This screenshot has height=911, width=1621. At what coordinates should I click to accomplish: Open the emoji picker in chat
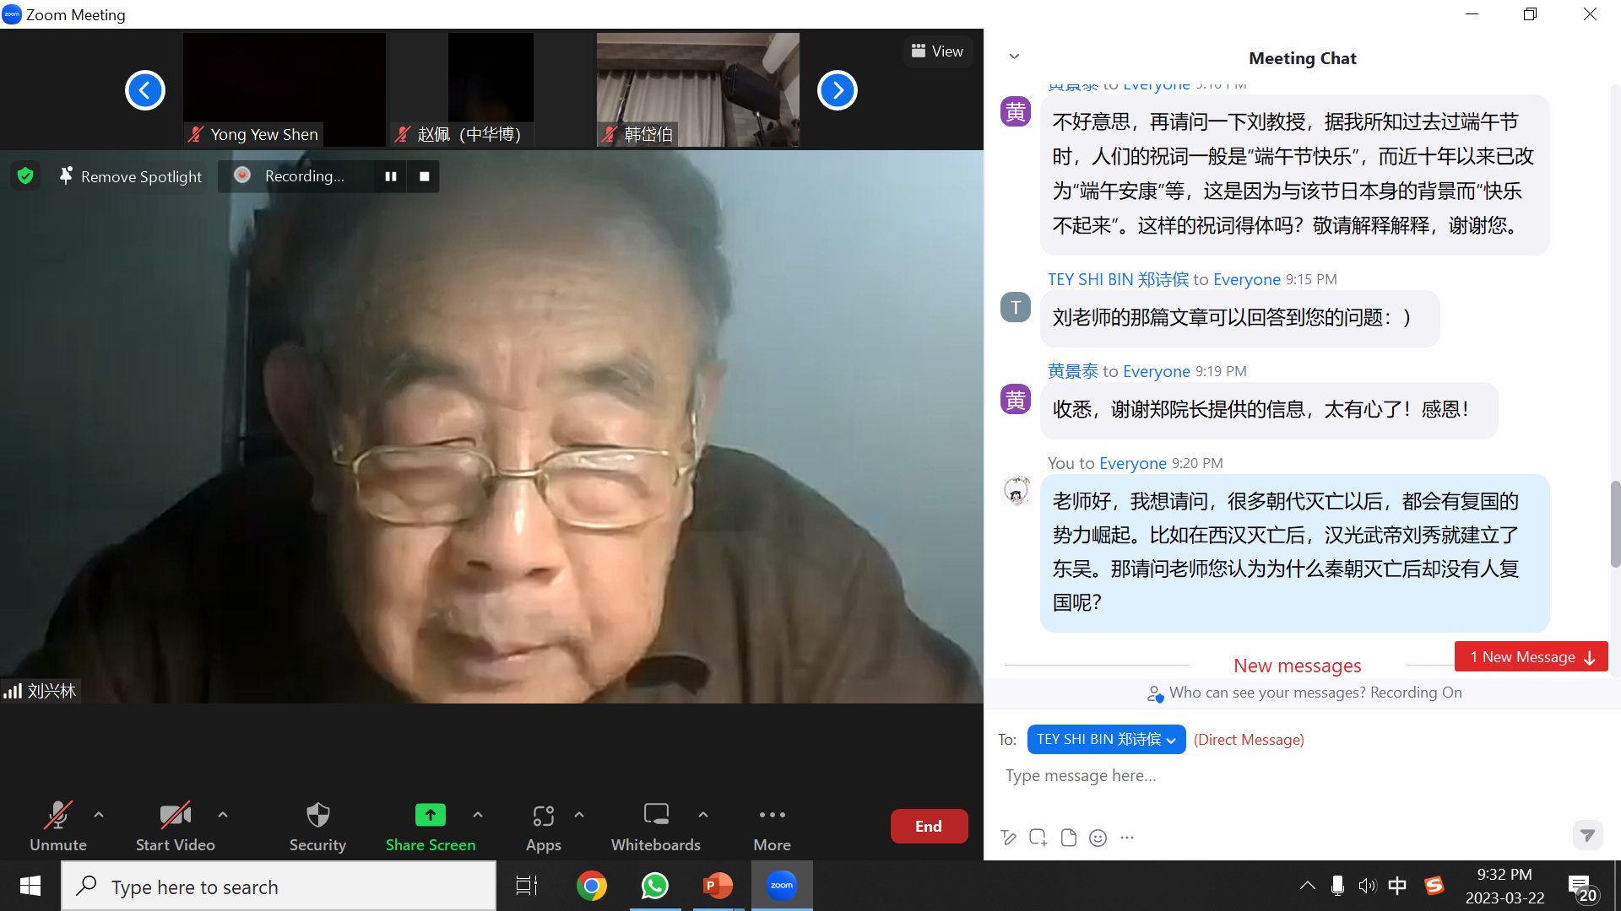click(1098, 838)
